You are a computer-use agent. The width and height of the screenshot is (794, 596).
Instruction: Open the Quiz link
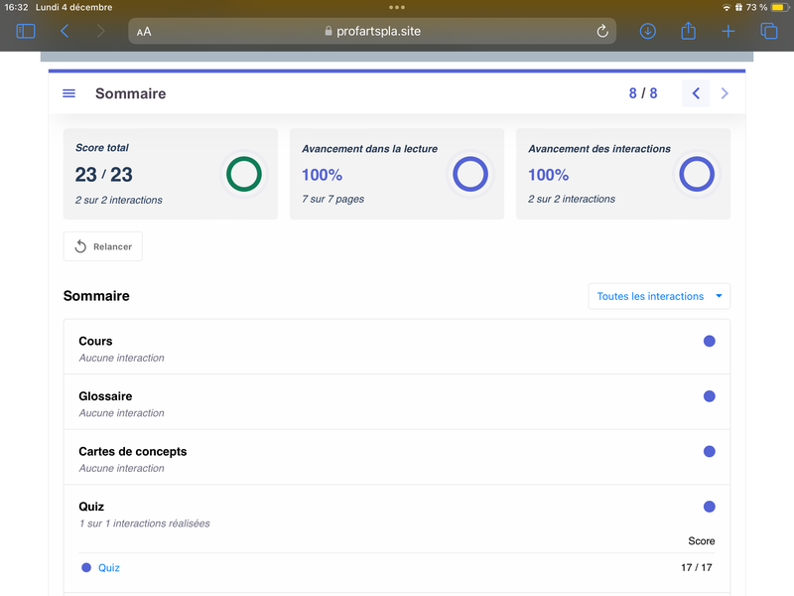point(109,567)
